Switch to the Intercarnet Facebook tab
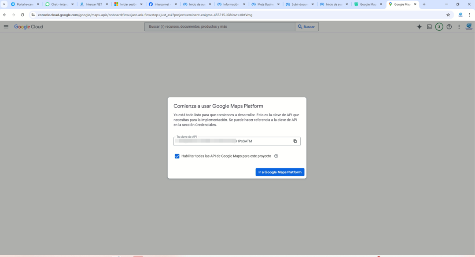The width and height of the screenshot is (475, 257). click(162, 4)
